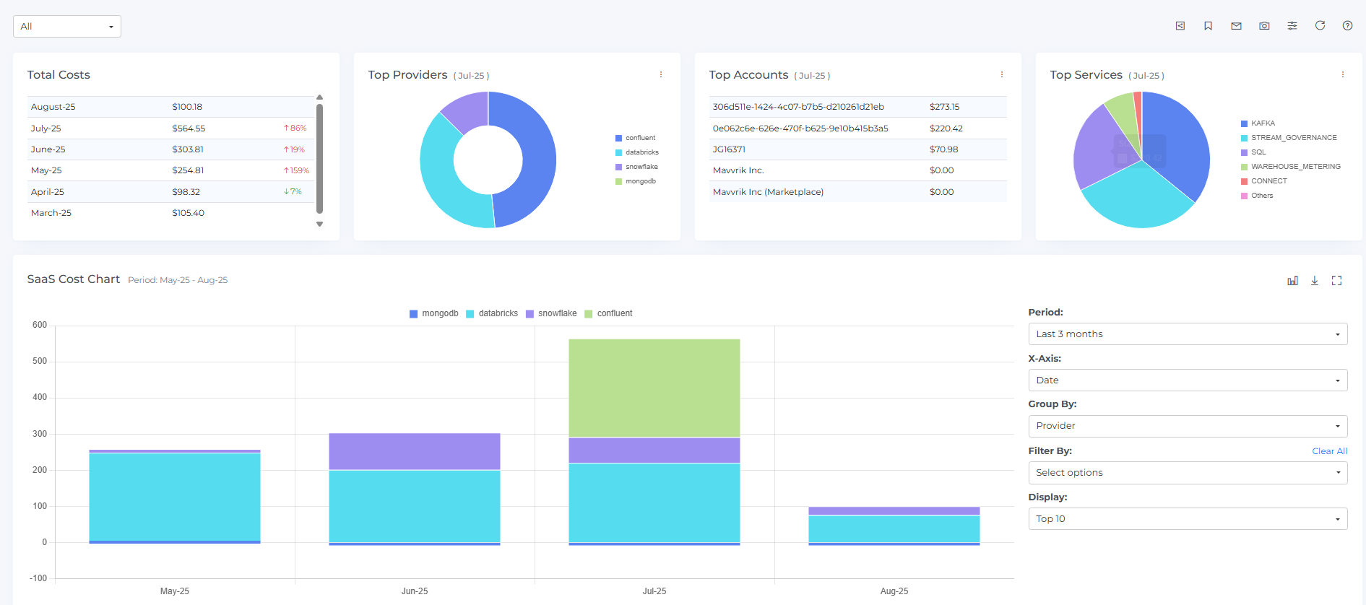Click the confluent color swatch in Top Providers
Image resolution: width=1366 pixels, height=605 pixels.
[x=618, y=138]
